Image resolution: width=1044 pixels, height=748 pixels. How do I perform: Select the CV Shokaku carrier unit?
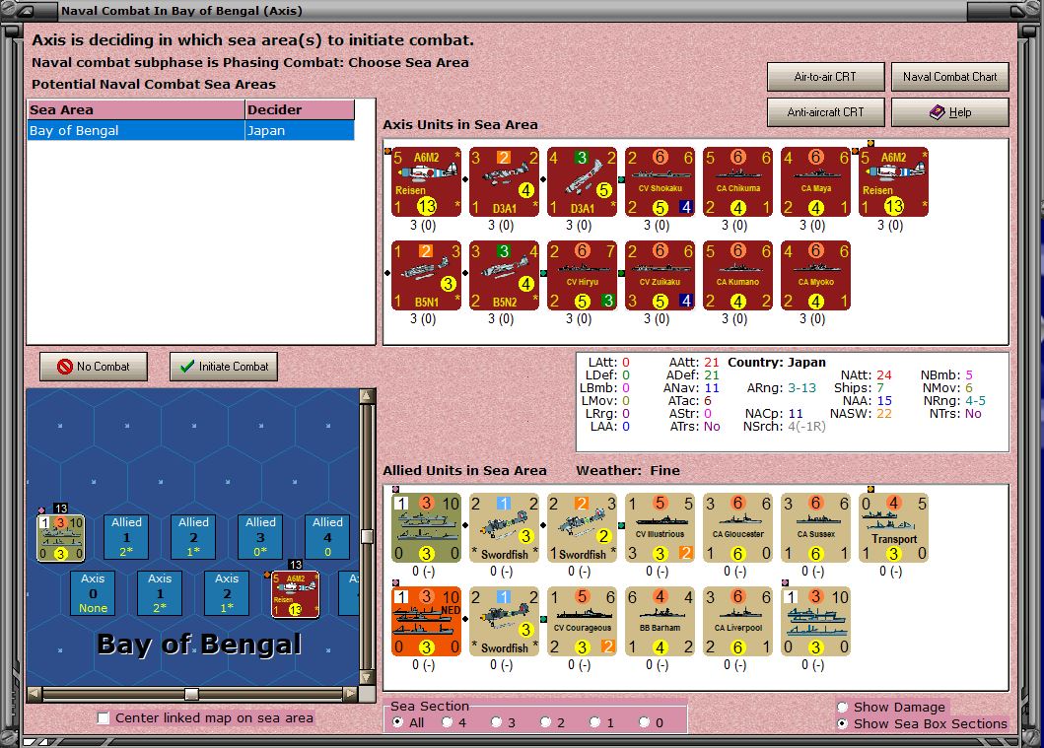[660, 181]
